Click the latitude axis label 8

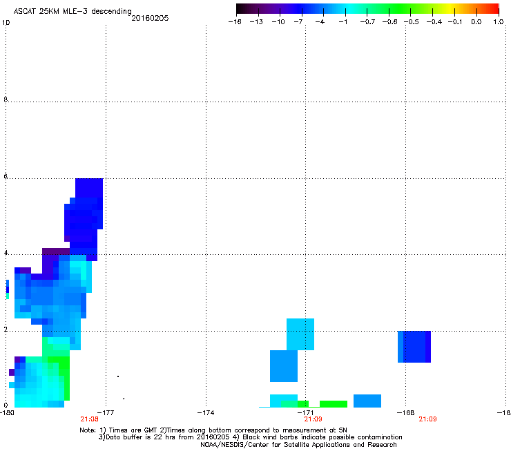[x=6, y=99]
